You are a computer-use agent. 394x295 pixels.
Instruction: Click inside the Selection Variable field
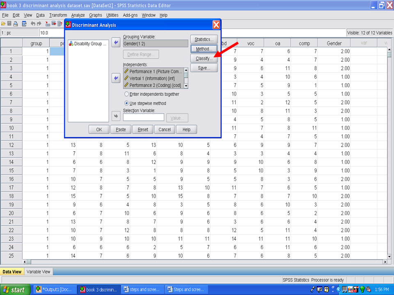click(x=143, y=118)
